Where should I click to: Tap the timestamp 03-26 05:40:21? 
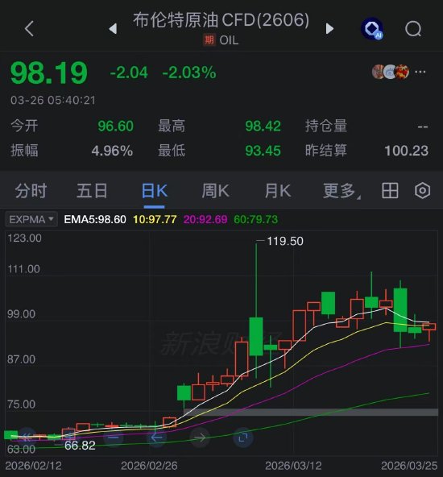pos(53,100)
